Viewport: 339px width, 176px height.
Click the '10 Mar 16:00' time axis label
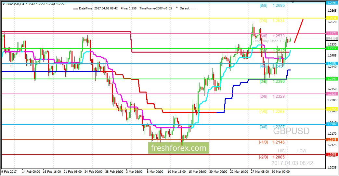click(176, 172)
